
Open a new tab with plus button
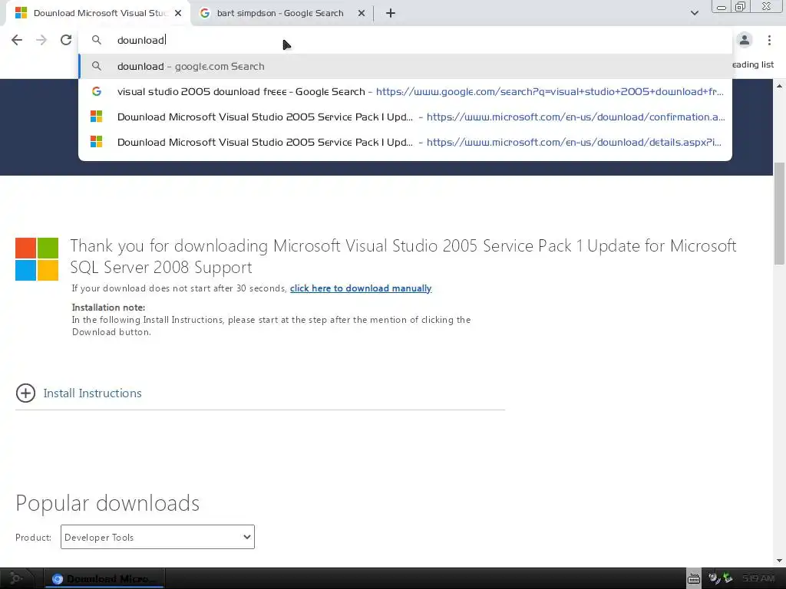point(391,13)
